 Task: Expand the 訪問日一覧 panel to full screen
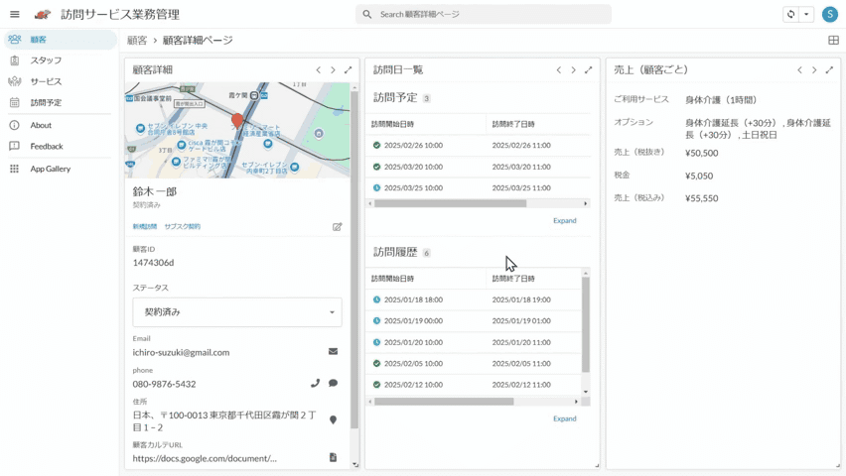click(x=588, y=70)
